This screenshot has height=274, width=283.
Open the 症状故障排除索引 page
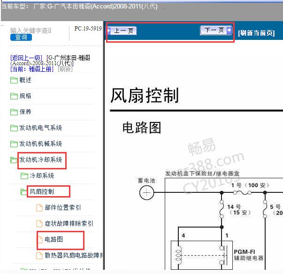tap(69, 223)
